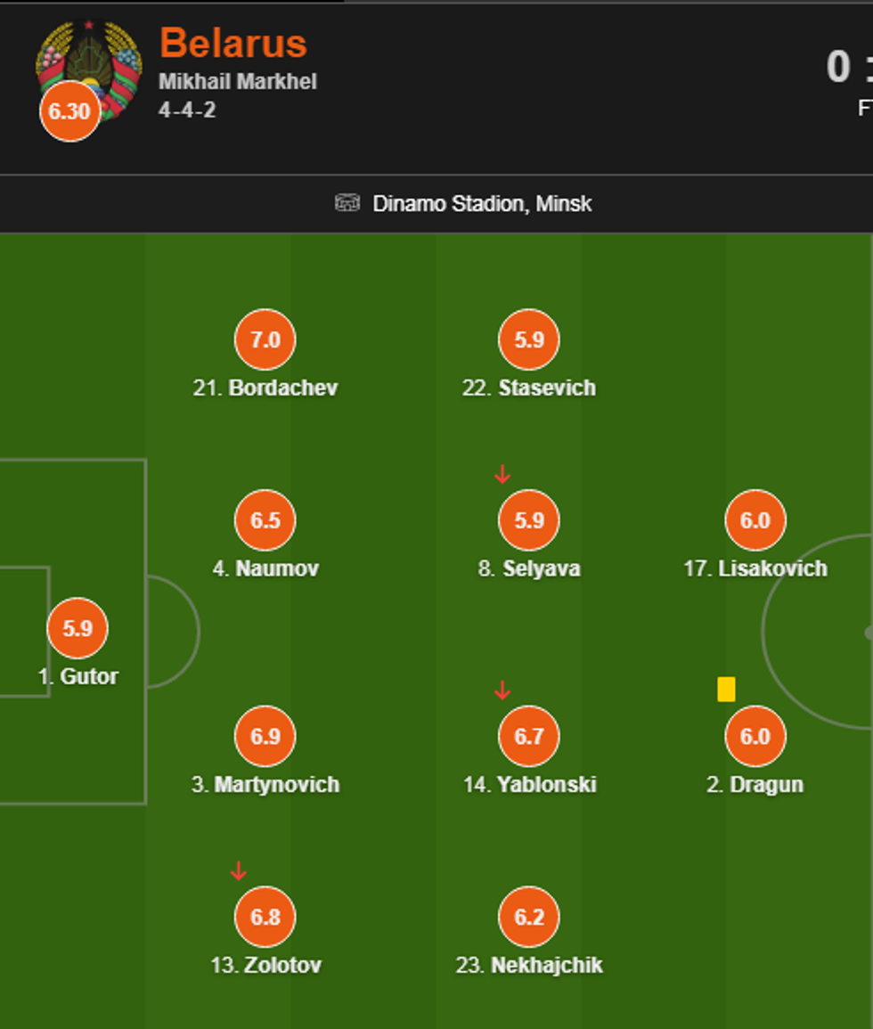873x1029 pixels.
Task: Click Dragun's yellow card icon
Action: click(x=726, y=690)
